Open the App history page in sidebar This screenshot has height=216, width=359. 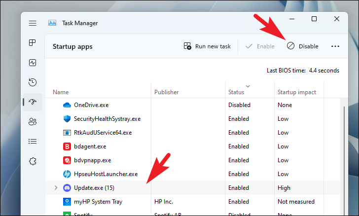pyautogui.click(x=33, y=82)
